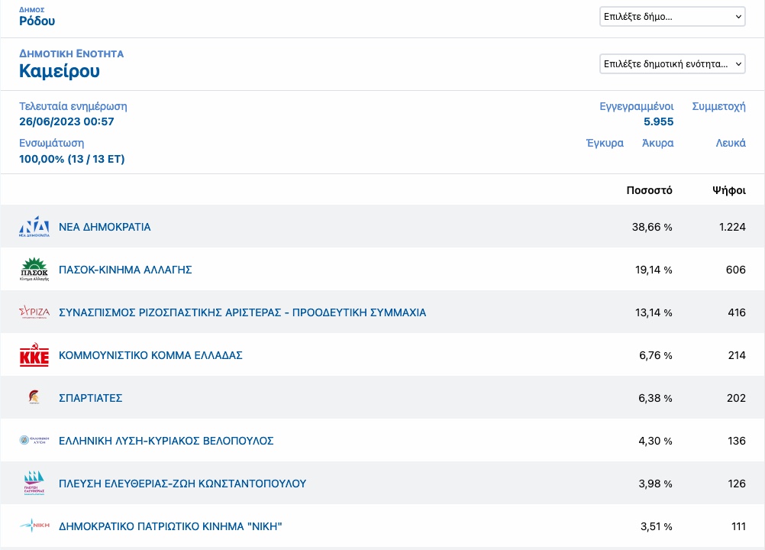Click the Elliniki Lysi logo
The width and height of the screenshot is (765, 550).
click(x=34, y=440)
